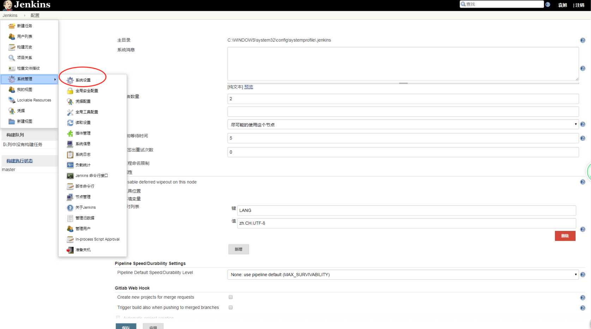Click the help icon next to 主目录
The width and height of the screenshot is (591, 329).
click(x=583, y=40)
